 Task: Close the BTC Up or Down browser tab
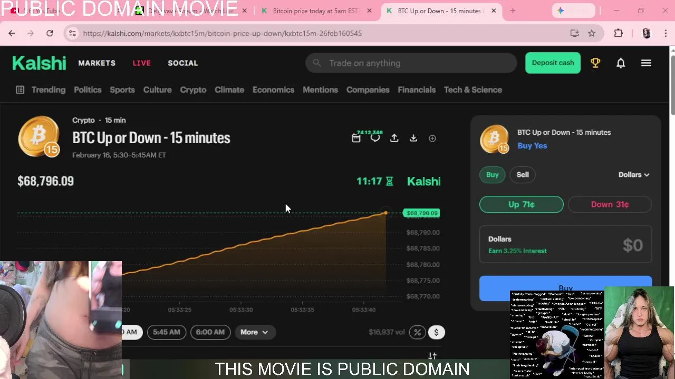(x=494, y=11)
